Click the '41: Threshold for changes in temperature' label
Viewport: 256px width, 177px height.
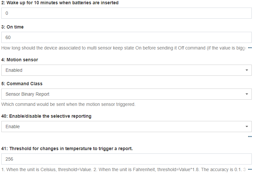pos(67,148)
